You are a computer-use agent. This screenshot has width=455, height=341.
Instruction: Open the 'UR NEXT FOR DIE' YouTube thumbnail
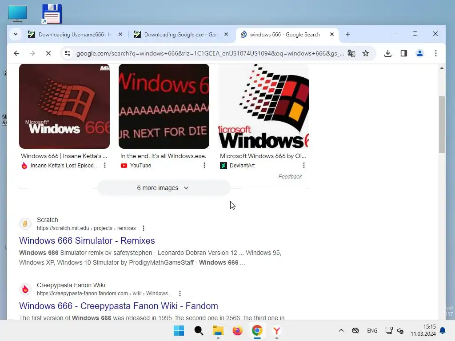pos(164,106)
